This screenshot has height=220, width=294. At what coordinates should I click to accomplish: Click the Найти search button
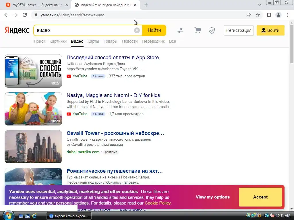(154, 30)
